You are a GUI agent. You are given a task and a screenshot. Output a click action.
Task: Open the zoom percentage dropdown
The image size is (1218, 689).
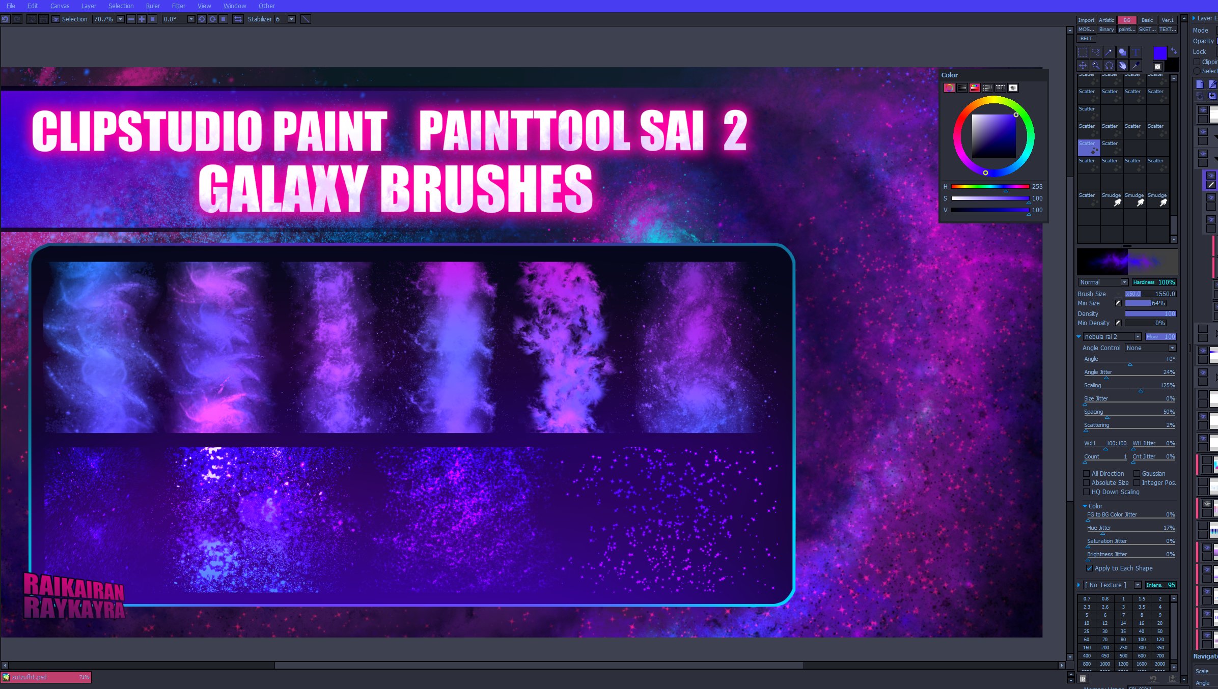(120, 19)
